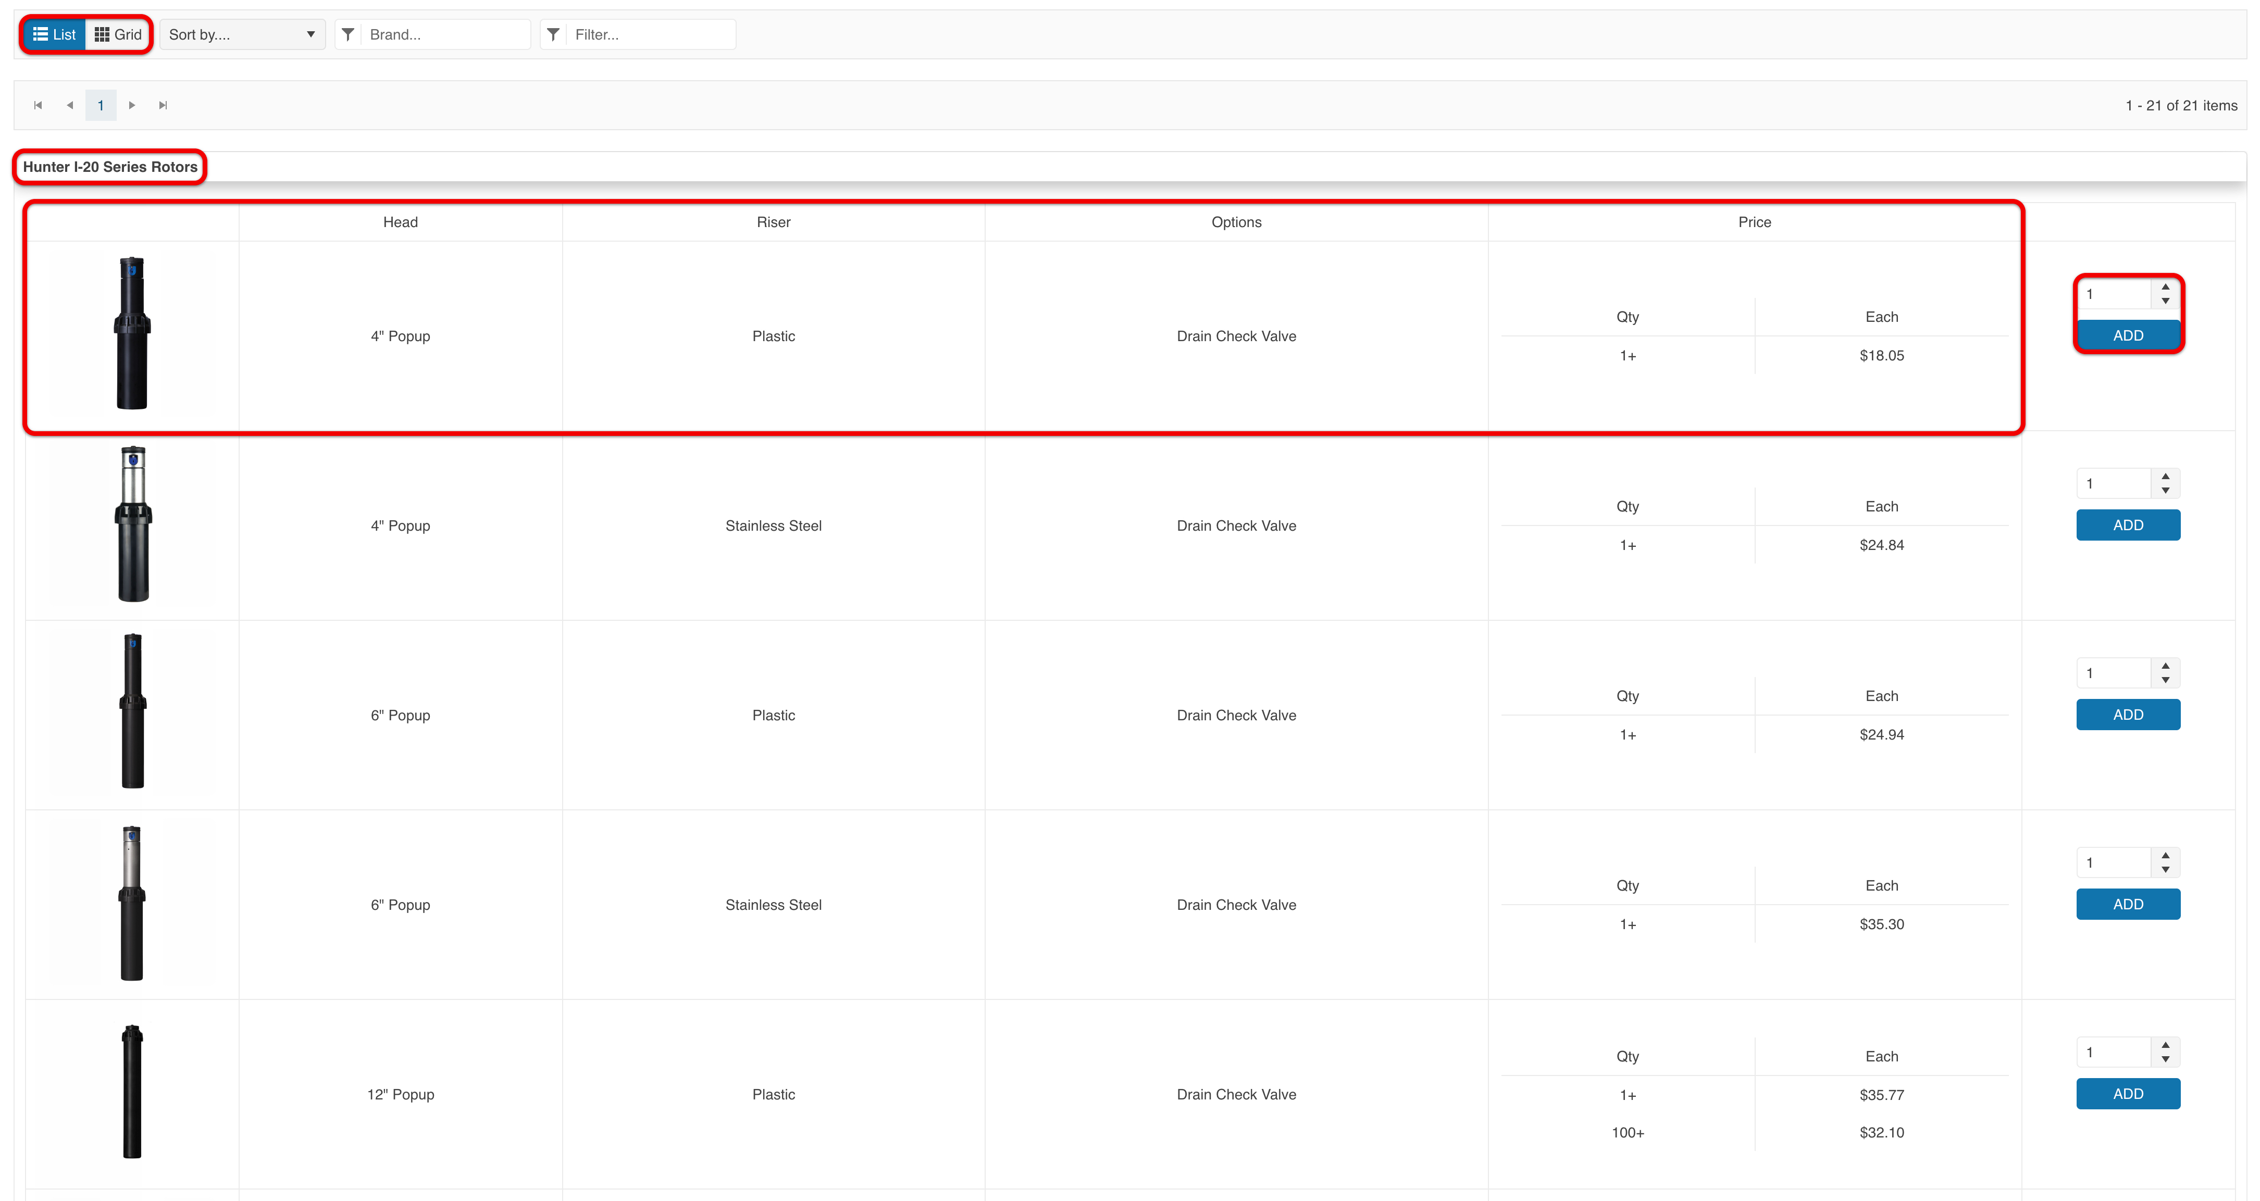
Task: Select page 1 in pager
Action: (101, 105)
